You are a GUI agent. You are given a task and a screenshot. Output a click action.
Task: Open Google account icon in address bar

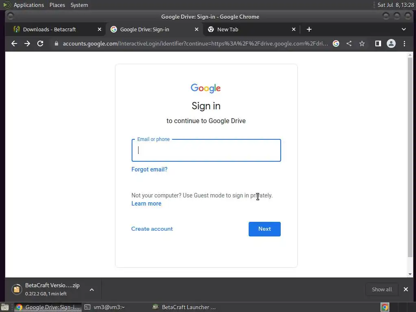click(x=336, y=43)
